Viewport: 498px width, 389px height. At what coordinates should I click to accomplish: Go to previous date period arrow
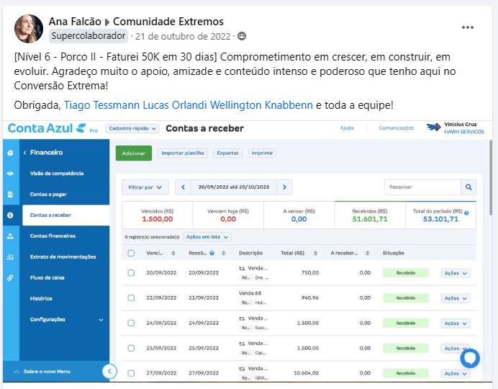tap(183, 187)
